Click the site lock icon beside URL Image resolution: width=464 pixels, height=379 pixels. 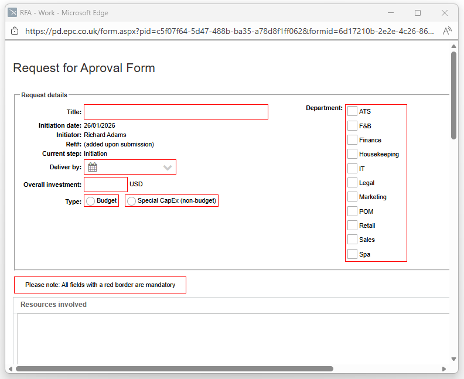click(x=15, y=31)
